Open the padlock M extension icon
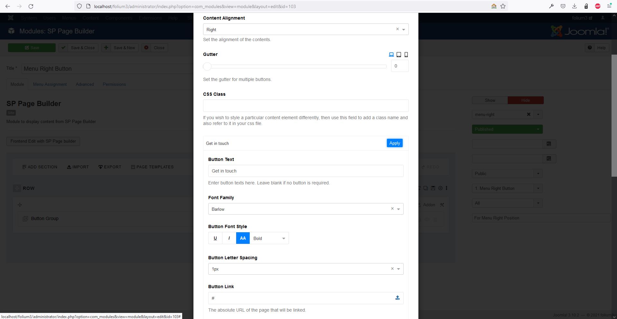The image size is (617, 319). tap(586, 6)
